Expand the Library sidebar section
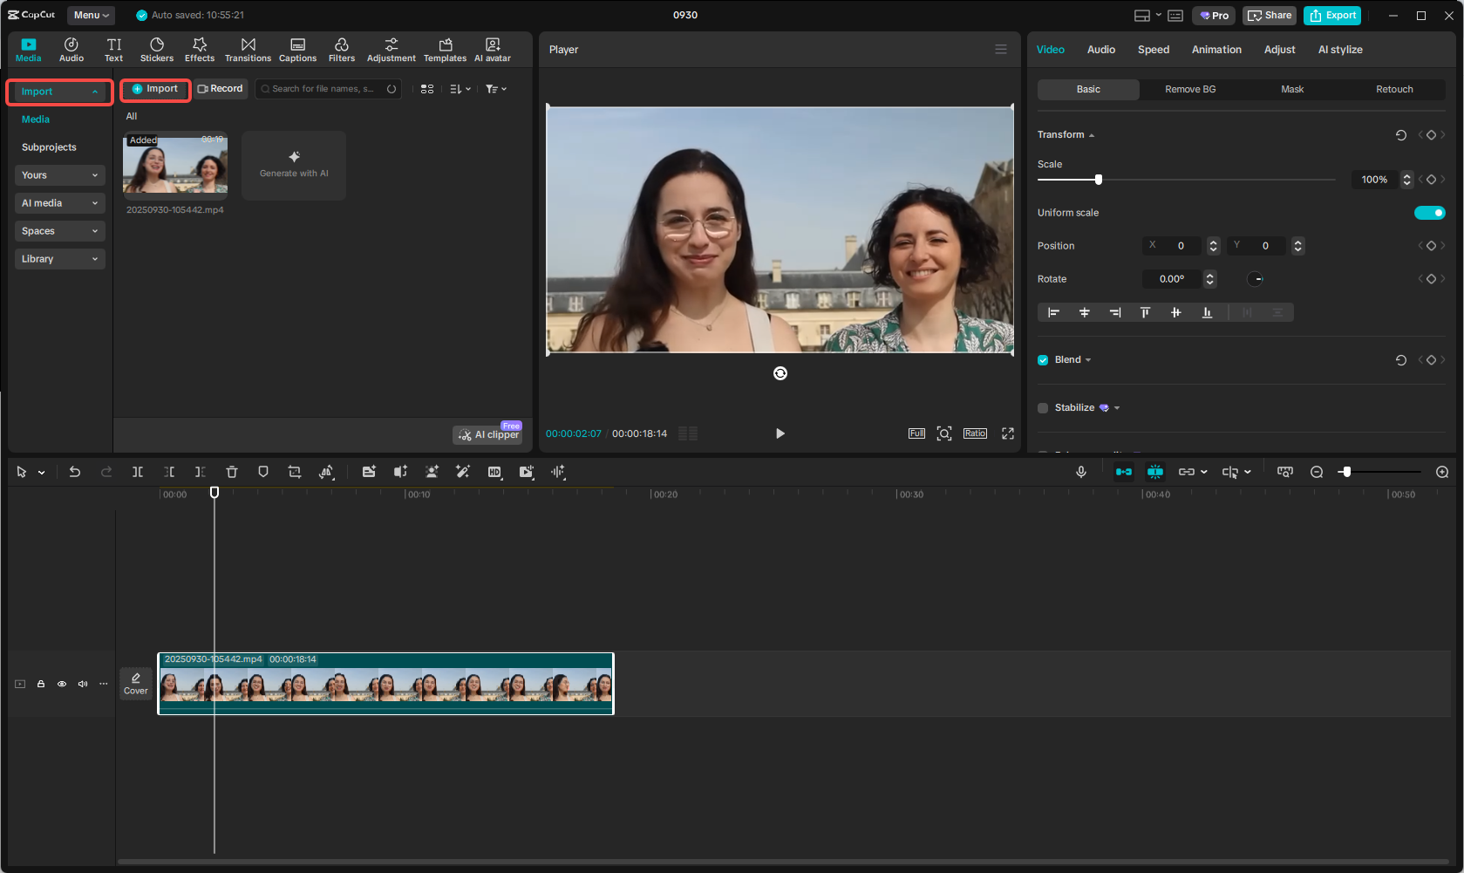 point(59,259)
